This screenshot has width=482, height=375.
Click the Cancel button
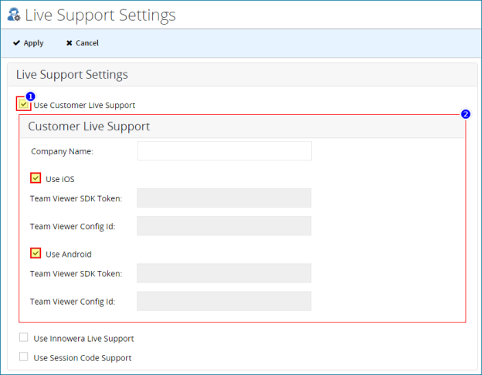tap(83, 43)
